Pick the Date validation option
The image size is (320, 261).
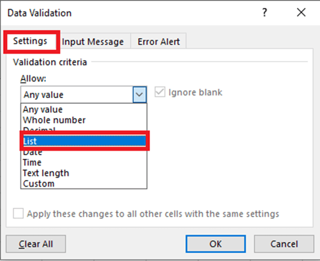(x=32, y=152)
